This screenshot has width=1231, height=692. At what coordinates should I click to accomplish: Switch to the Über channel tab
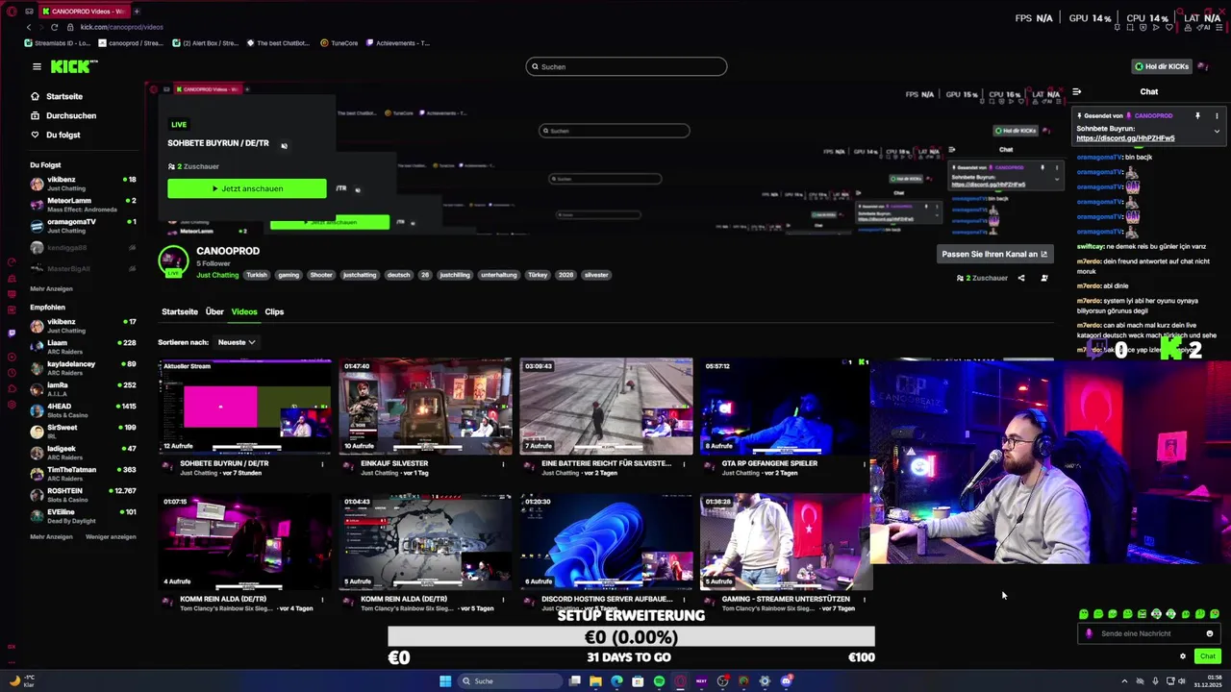tap(214, 311)
